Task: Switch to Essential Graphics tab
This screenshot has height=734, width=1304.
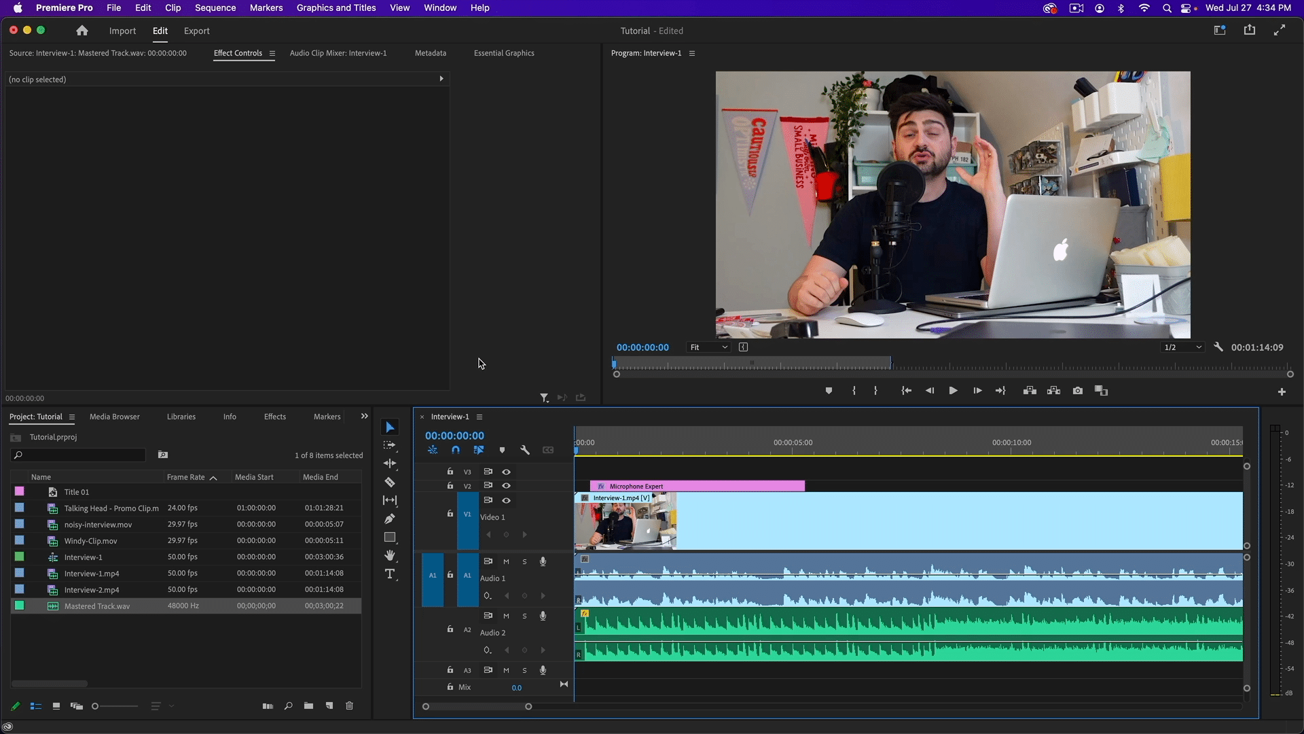Action: 504,53
